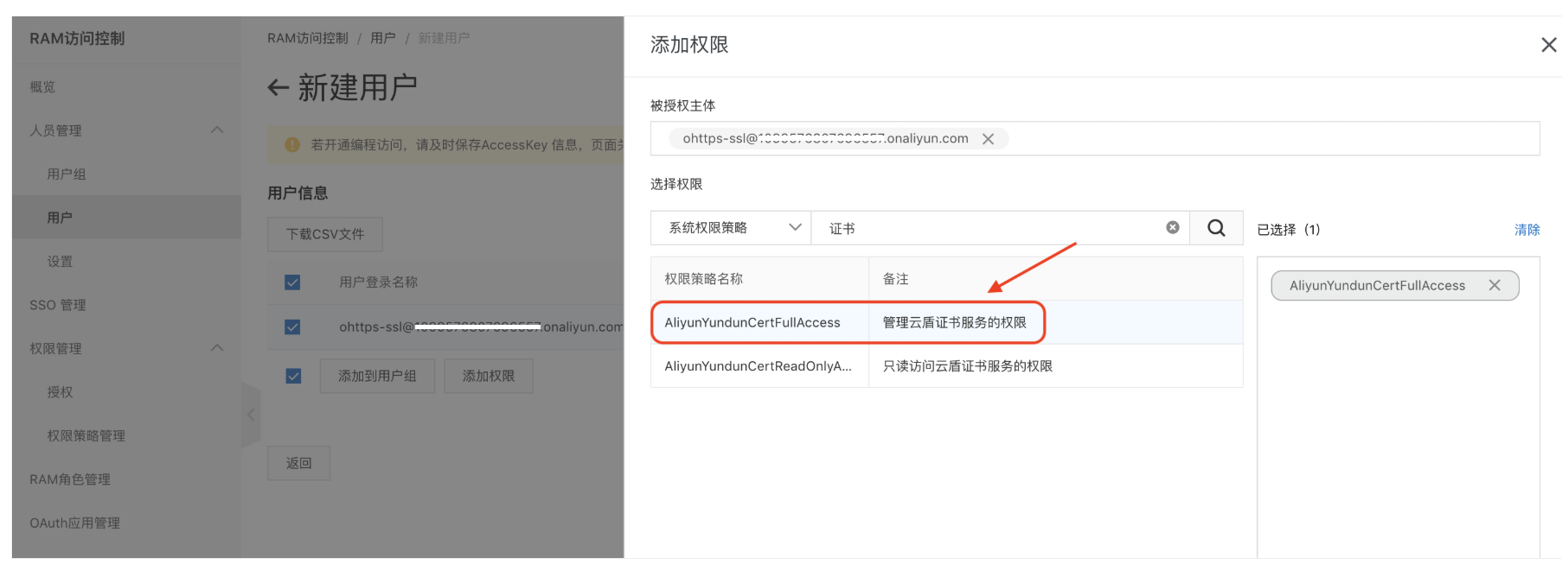Toggle the checkbox beside 添加到用户组
Screen dimensions: 1562x571
pos(293,376)
